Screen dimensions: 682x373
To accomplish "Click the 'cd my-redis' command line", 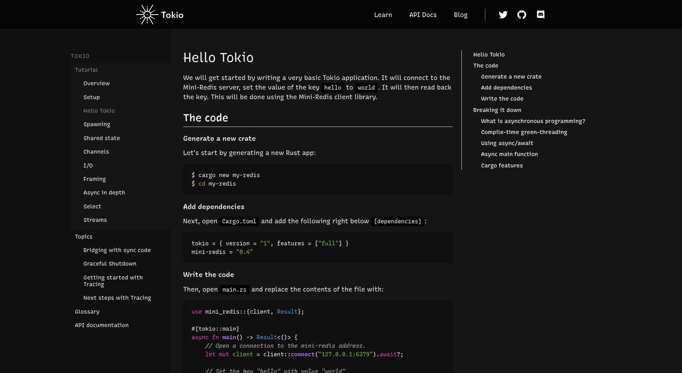I will point(213,183).
